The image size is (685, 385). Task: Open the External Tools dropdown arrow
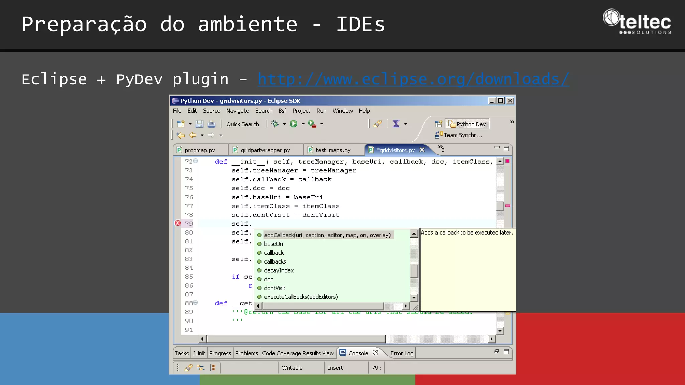tap(322, 124)
